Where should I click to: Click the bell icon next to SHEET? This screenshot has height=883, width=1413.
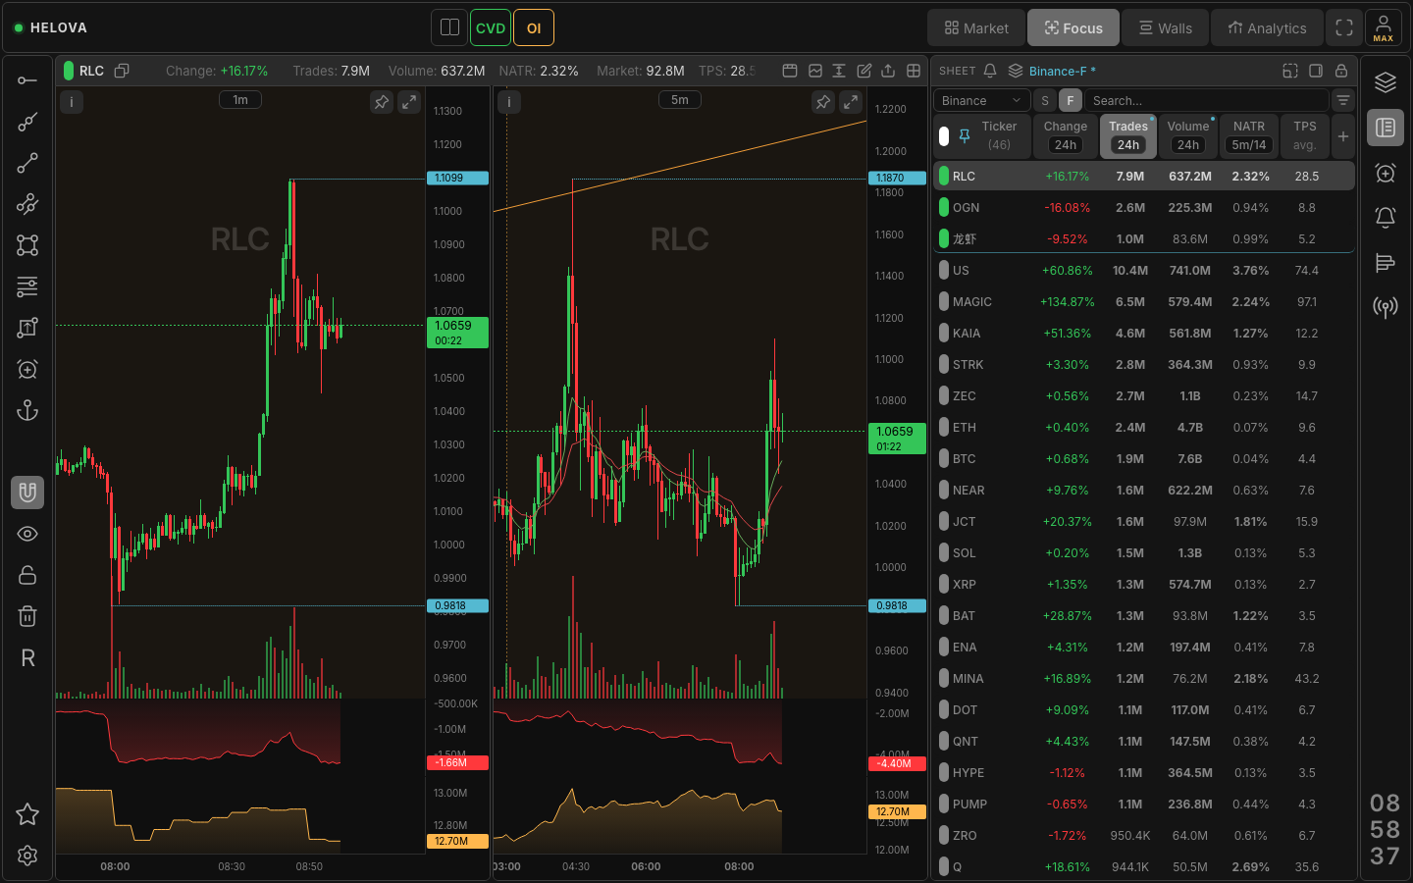coord(990,71)
